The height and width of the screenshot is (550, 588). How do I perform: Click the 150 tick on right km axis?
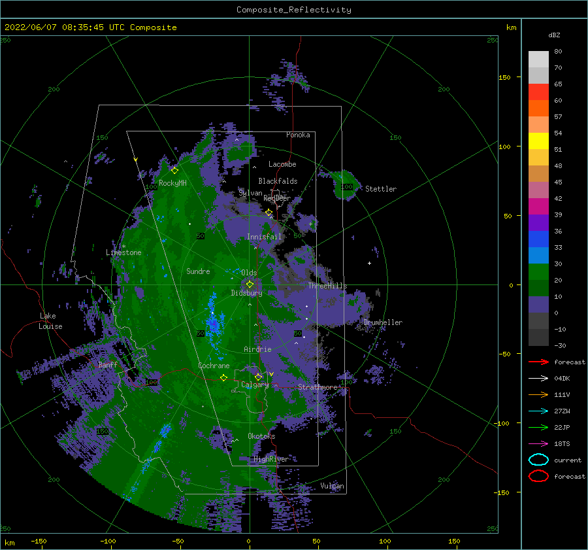coord(504,77)
